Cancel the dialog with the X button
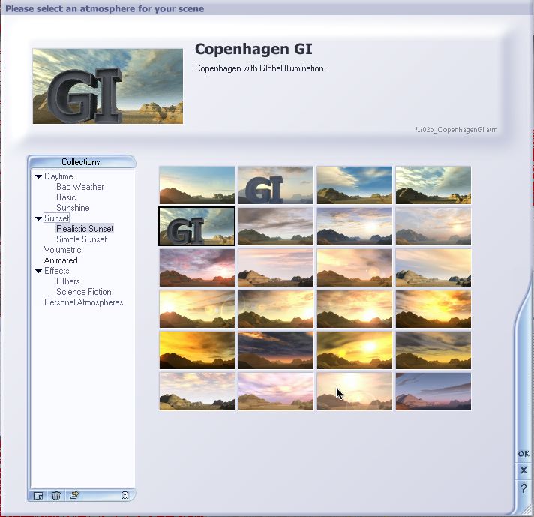This screenshot has width=534, height=517. click(x=523, y=470)
